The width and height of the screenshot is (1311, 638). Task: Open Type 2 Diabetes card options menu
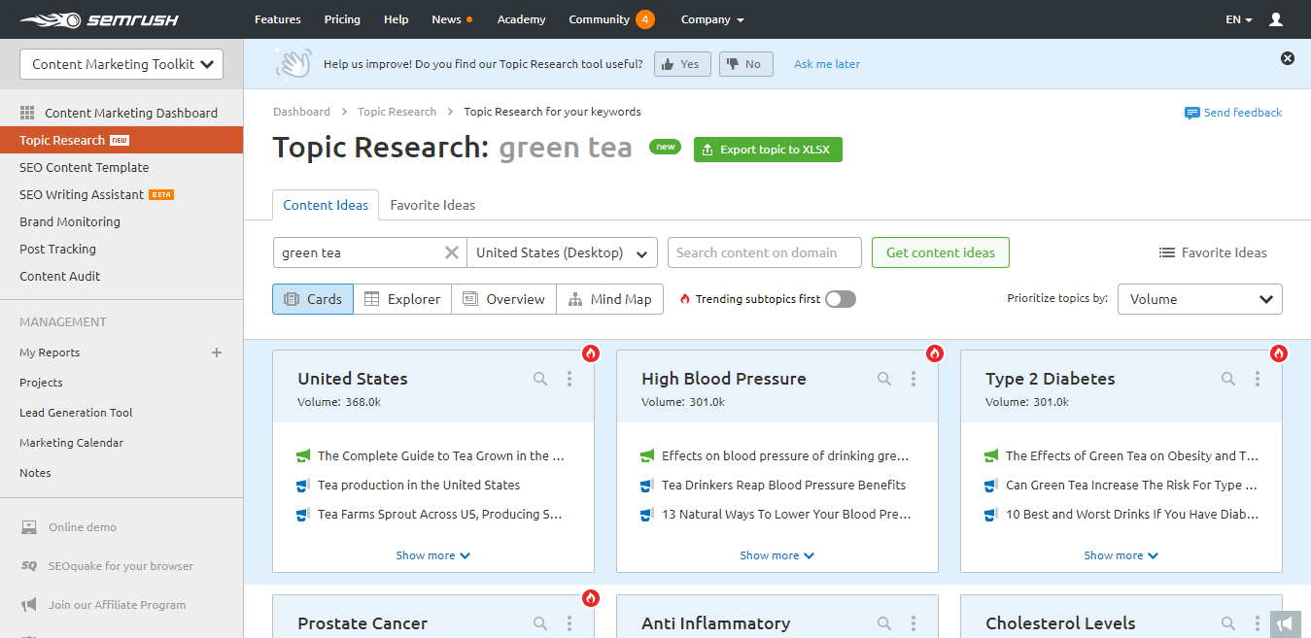(x=1258, y=379)
